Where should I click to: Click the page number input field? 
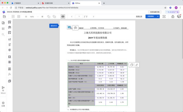point(79,17)
